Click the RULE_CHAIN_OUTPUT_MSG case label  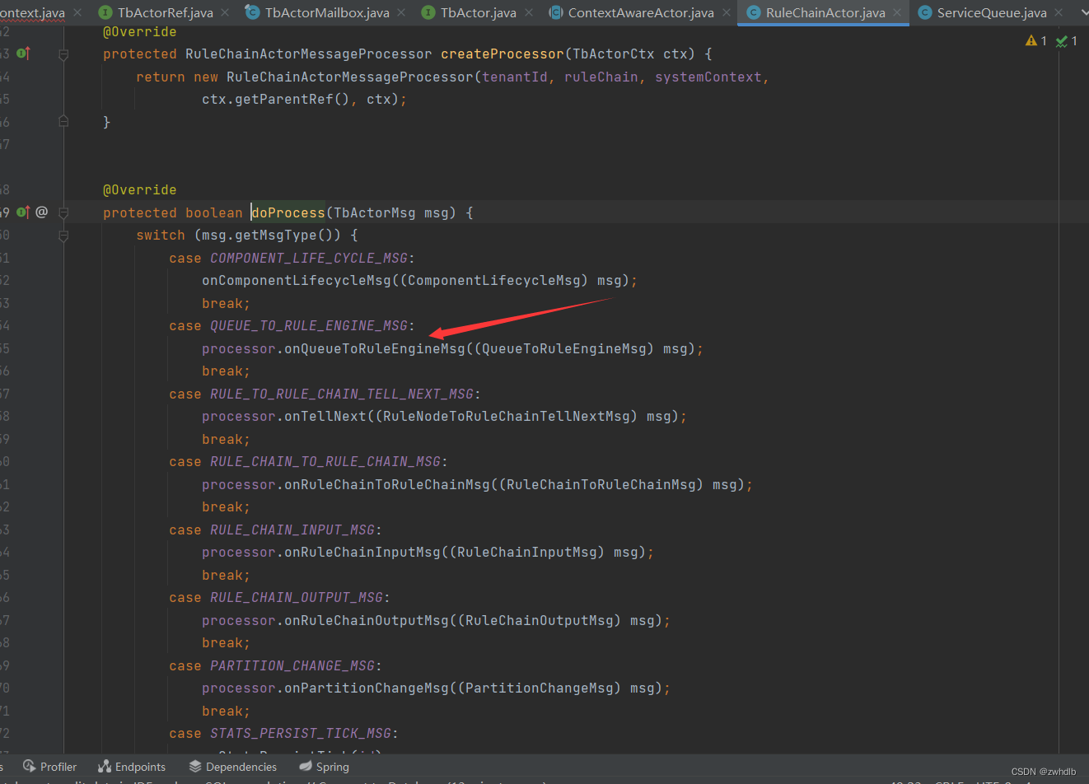pos(297,598)
